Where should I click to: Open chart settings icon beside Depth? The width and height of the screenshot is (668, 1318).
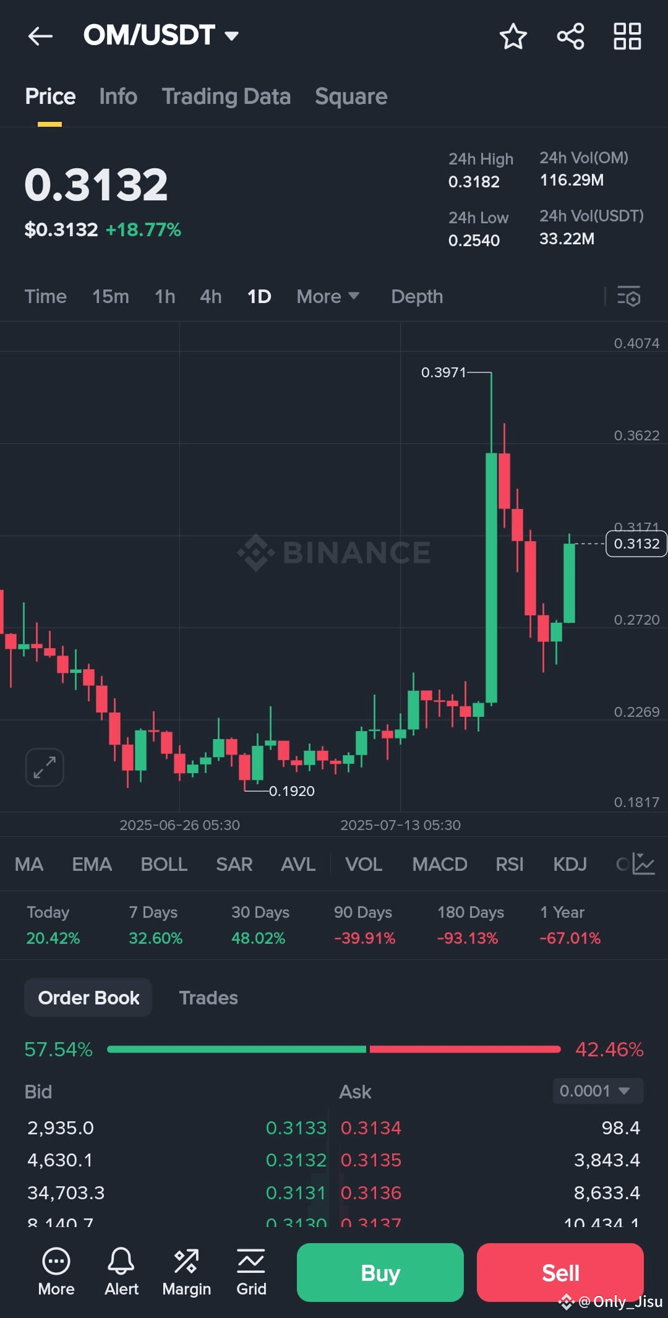629,296
